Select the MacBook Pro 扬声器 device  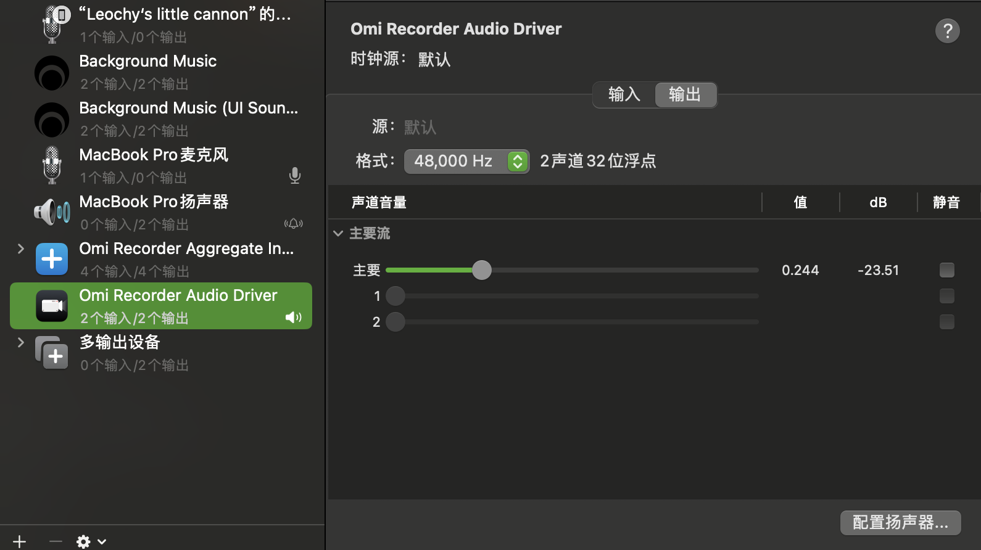click(x=161, y=213)
